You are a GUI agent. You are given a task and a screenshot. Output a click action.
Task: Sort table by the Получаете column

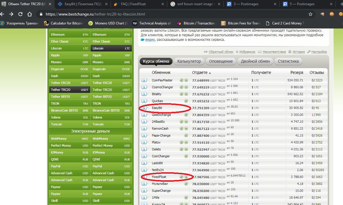click(261, 73)
